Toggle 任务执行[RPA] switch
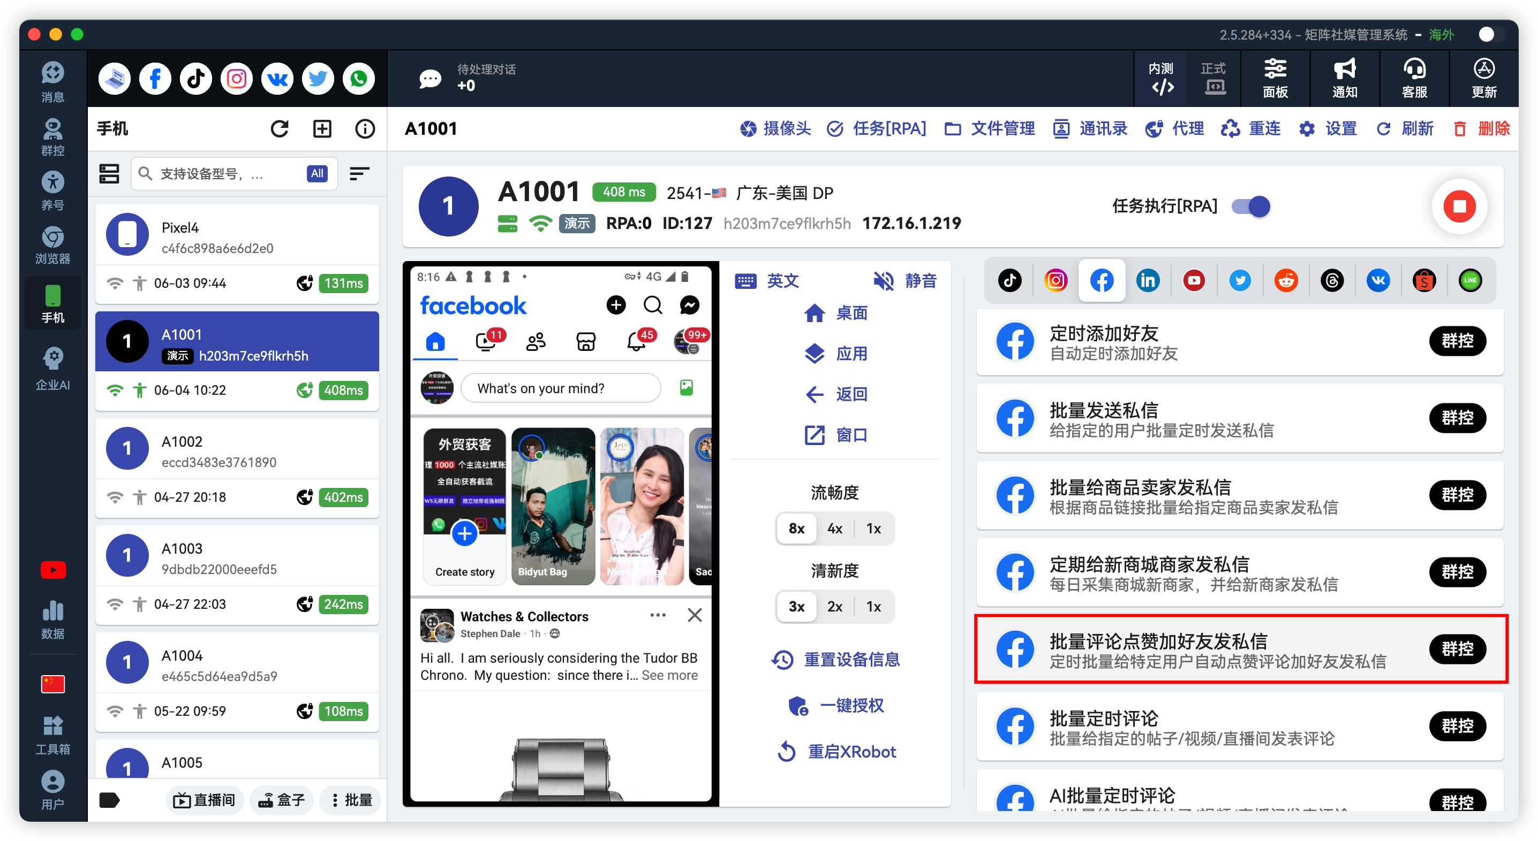1538x841 pixels. 1251,207
